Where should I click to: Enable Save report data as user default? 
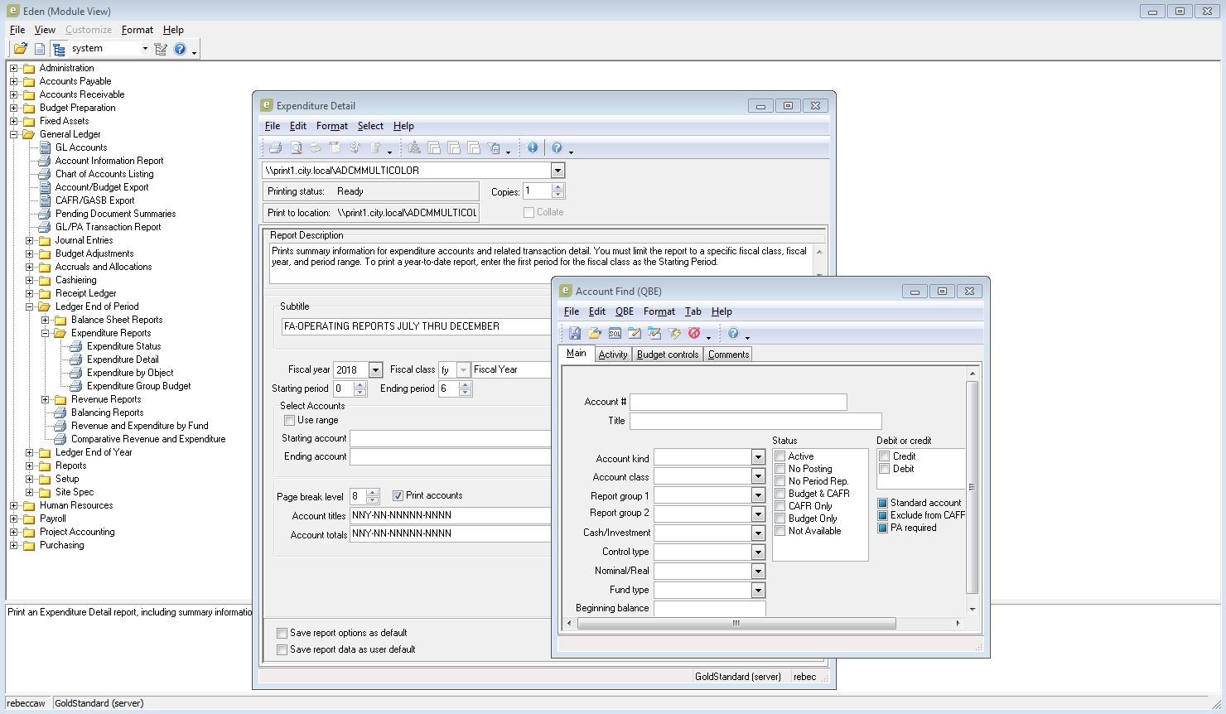(282, 649)
